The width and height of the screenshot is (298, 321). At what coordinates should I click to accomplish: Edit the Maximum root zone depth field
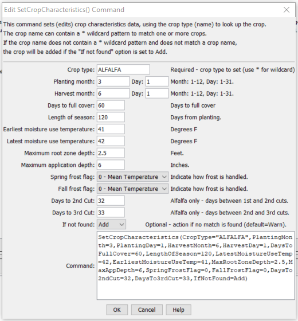(111, 152)
